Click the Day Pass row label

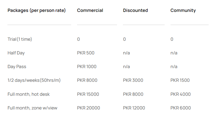[x=17, y=67]
